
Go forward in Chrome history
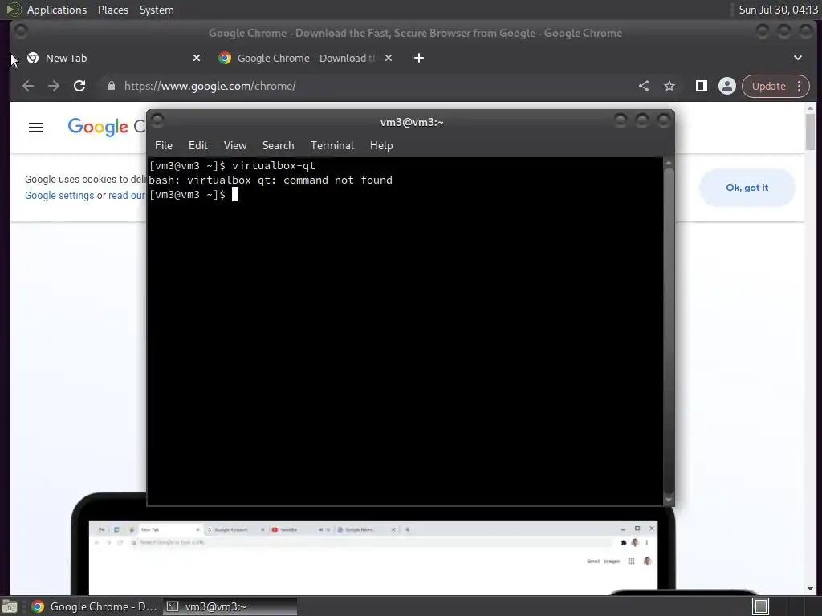coord(54,86)
